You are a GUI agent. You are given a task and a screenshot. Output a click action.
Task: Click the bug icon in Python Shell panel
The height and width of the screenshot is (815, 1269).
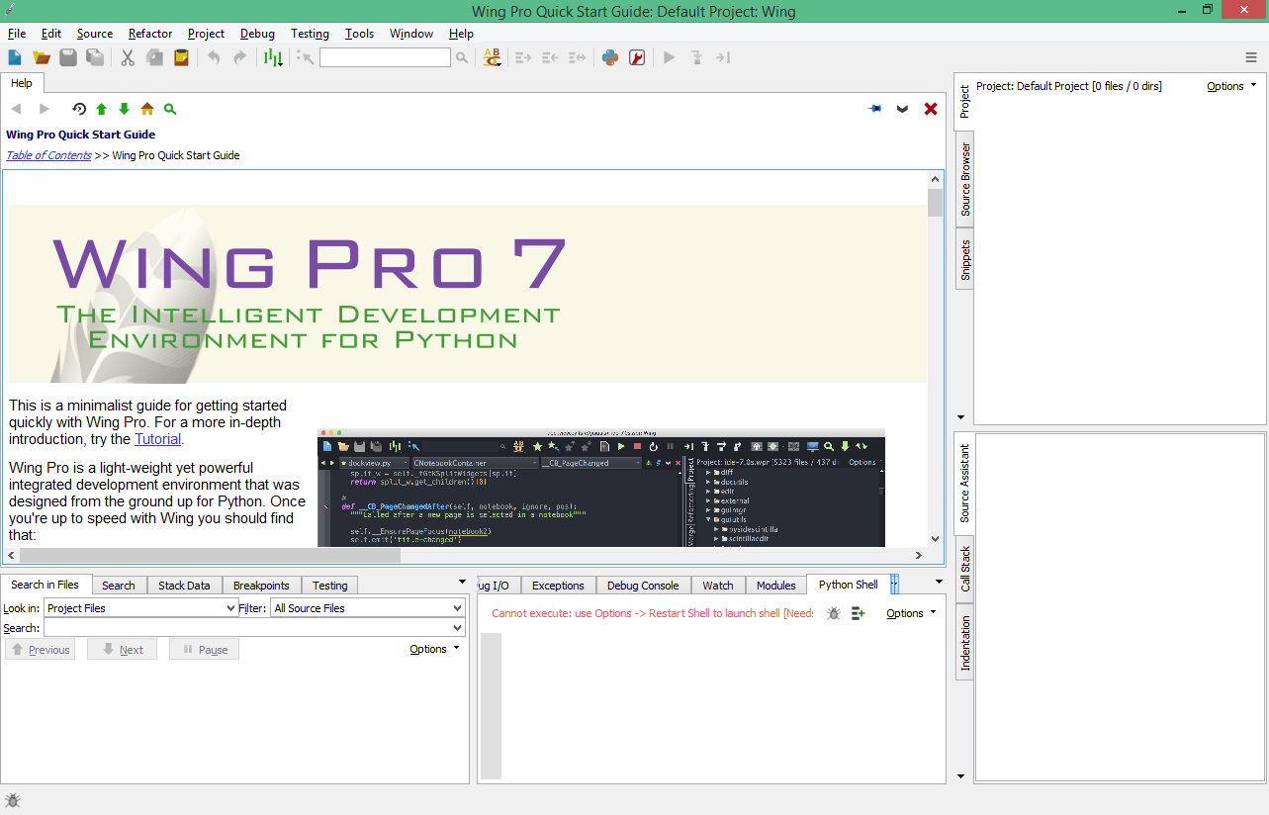[x=834, y=613]
